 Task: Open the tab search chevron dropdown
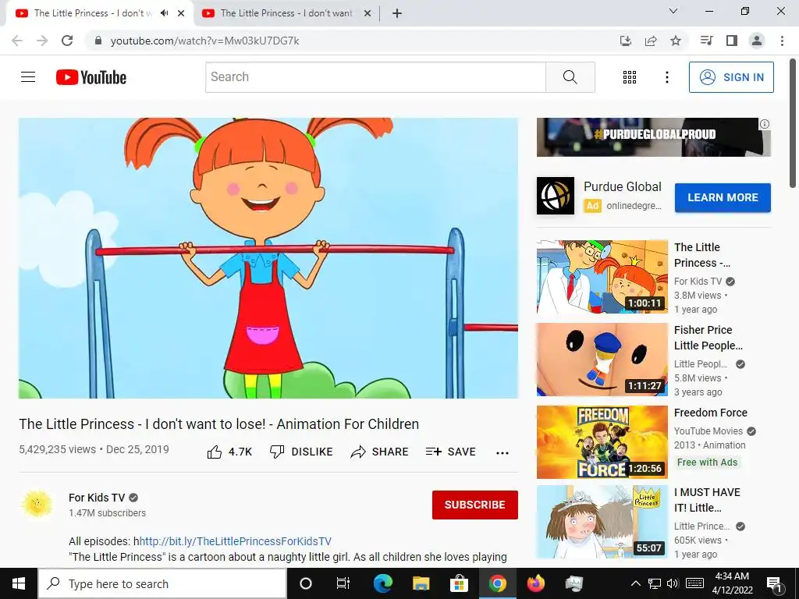(x=673, y=11)
